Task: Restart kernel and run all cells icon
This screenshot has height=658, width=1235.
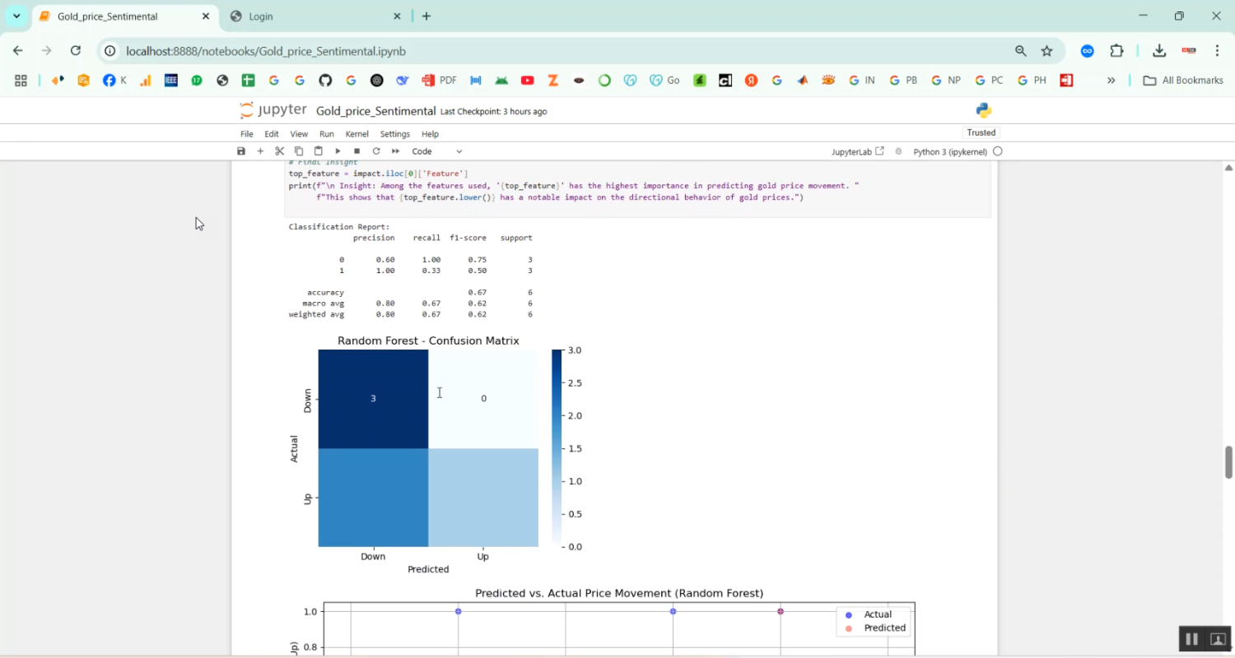Action: click(x=395, y=151)
